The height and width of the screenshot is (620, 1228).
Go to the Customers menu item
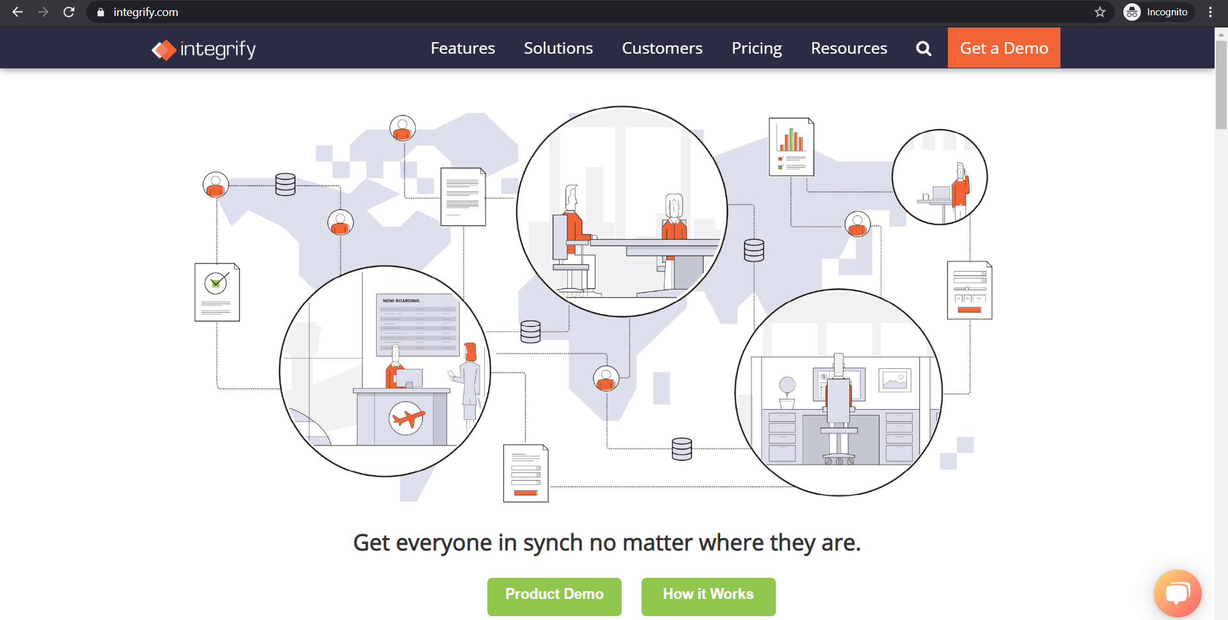(662, 48)
